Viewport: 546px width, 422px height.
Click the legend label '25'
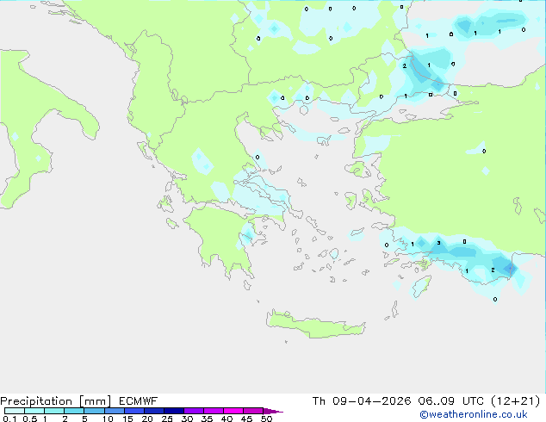point(167,419)
